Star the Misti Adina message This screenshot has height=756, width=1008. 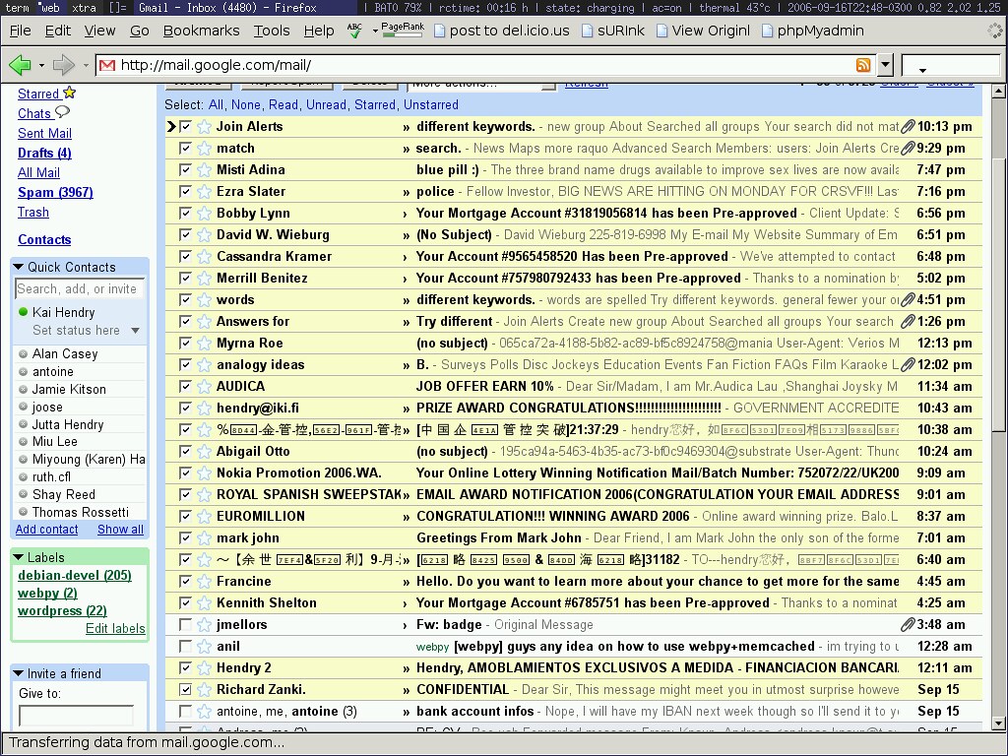[205, 169]
